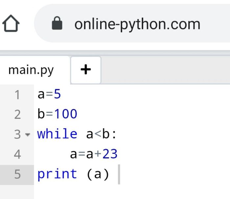This screenshot has width=230, height=199.
Task: Click line number 4 in gutter
Action: pos(17,154)
